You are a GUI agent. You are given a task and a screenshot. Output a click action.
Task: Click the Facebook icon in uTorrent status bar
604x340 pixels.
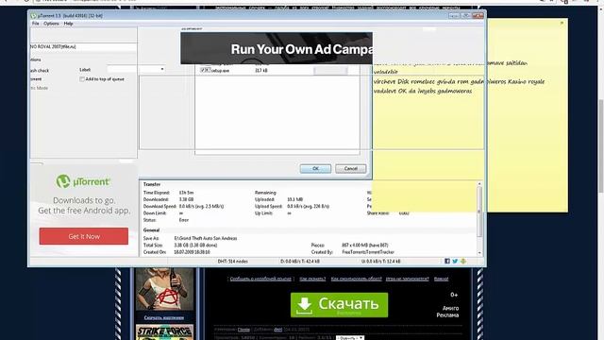[446, 262]
